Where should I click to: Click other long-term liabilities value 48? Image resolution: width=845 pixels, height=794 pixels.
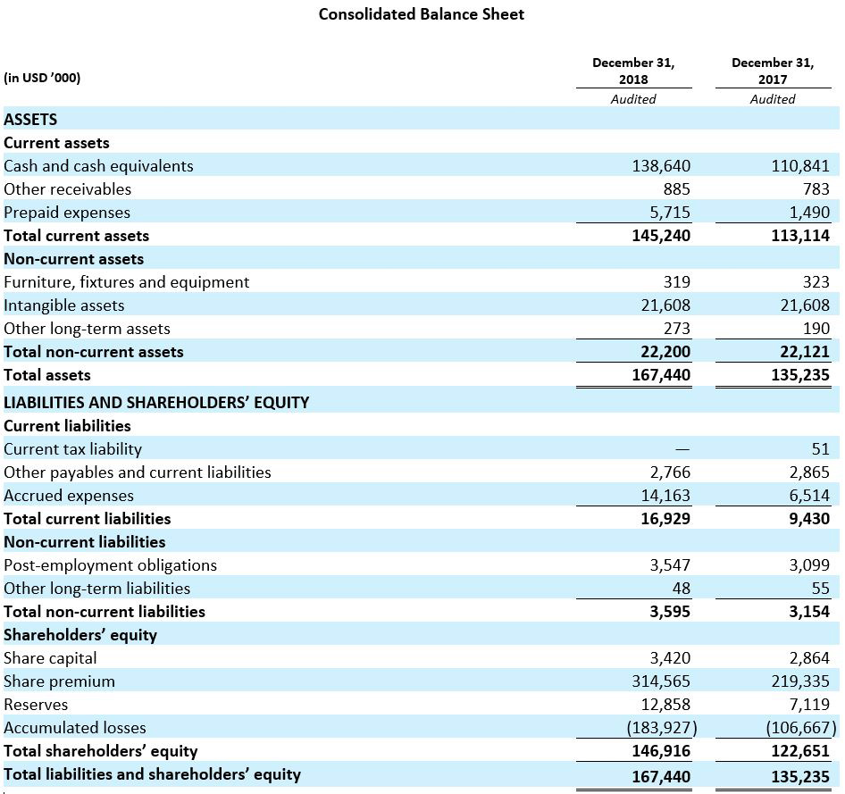[x=682, y=589]
